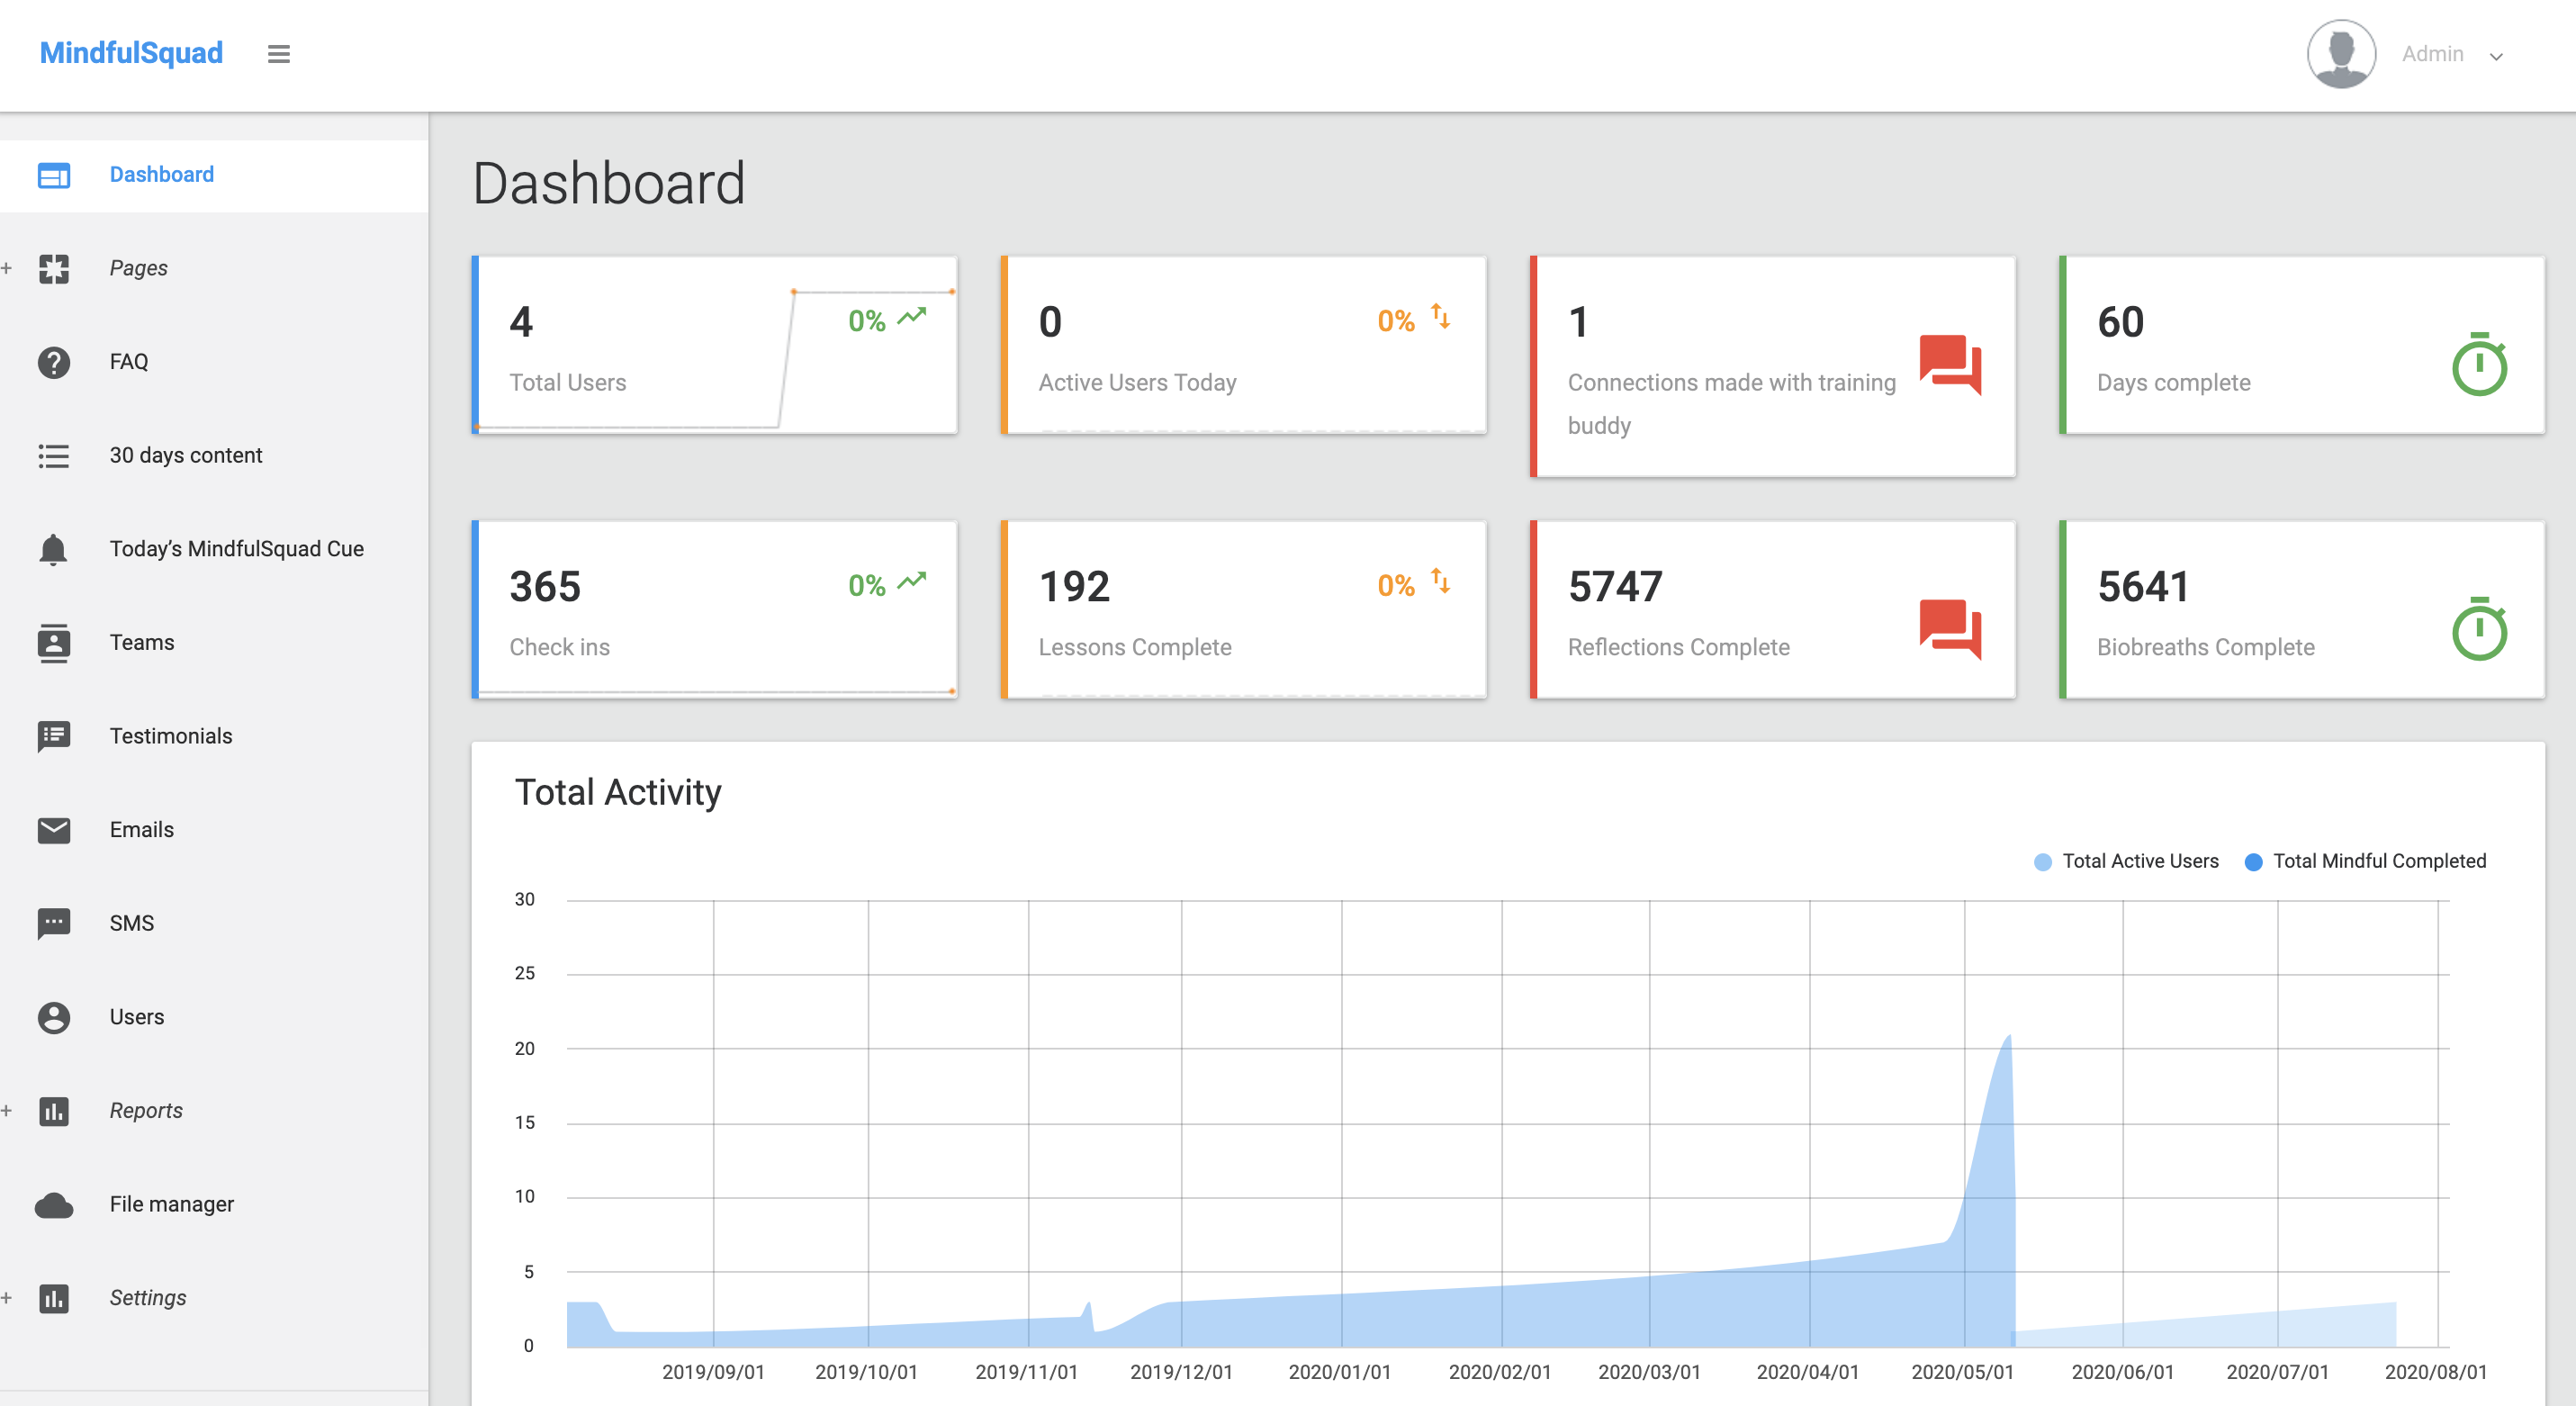Click the bell icon for Today's MindfulSquad Cue
Image resolution: width=2576 pixels, height=1406 pixels.
[54, 549]
